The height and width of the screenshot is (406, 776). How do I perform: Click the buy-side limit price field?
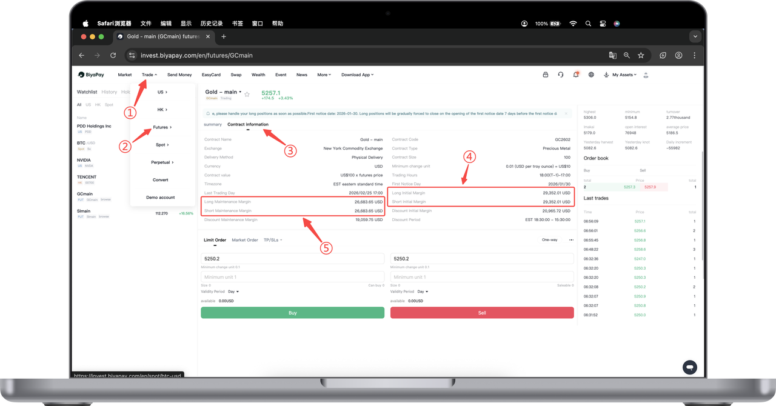[292, 259]
